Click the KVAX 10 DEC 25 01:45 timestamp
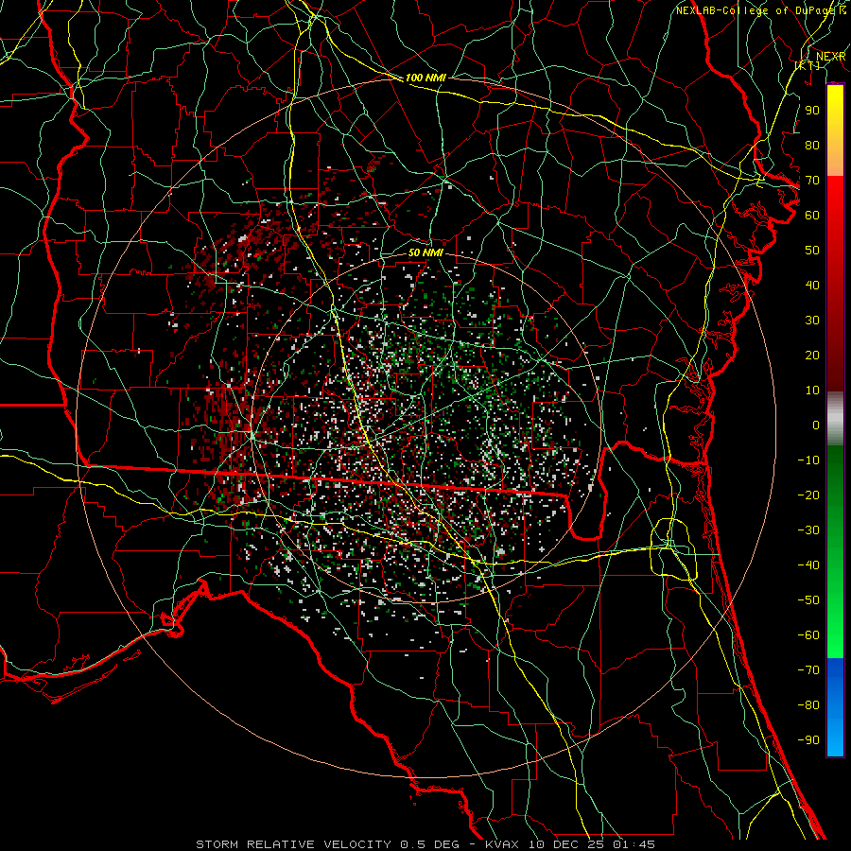The height and width of the screenshot is (851, 851). click(570, 844)
